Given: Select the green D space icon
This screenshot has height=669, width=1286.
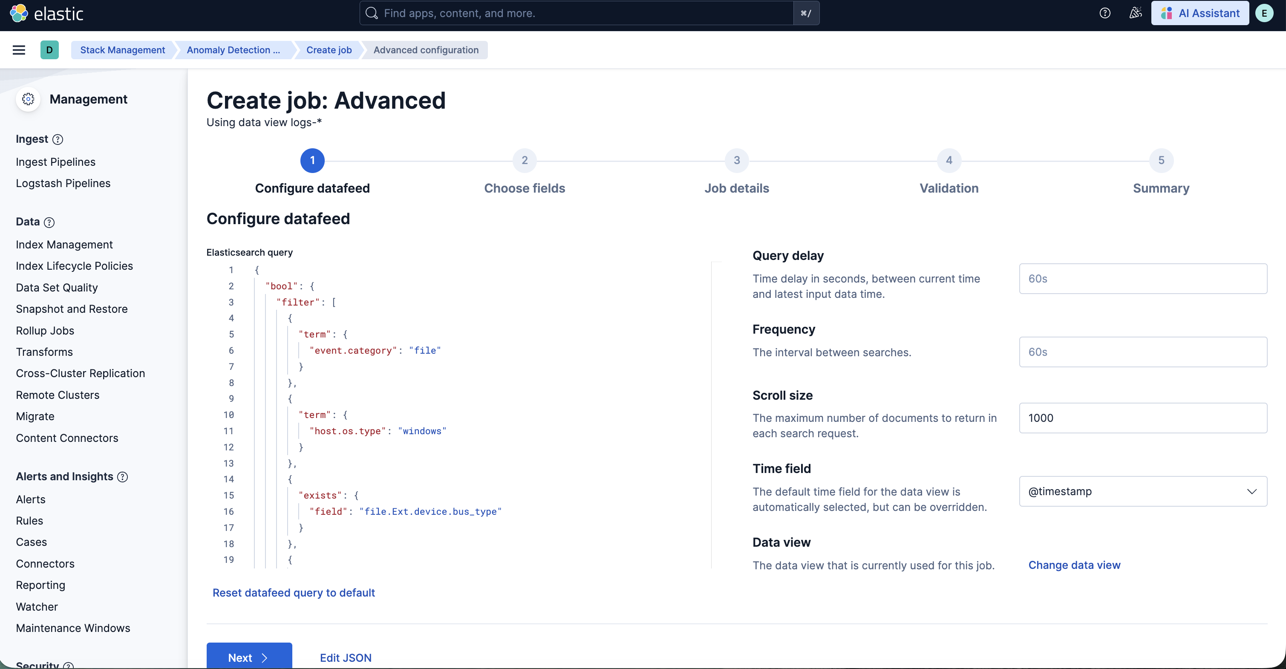Looking at the screenshot, I should click(49, 50).
